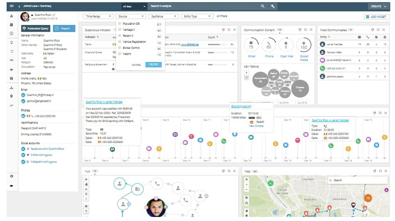The image size is (395, 221).
Task: Open the settings gear in left sidebar
Action: (11, 176)
